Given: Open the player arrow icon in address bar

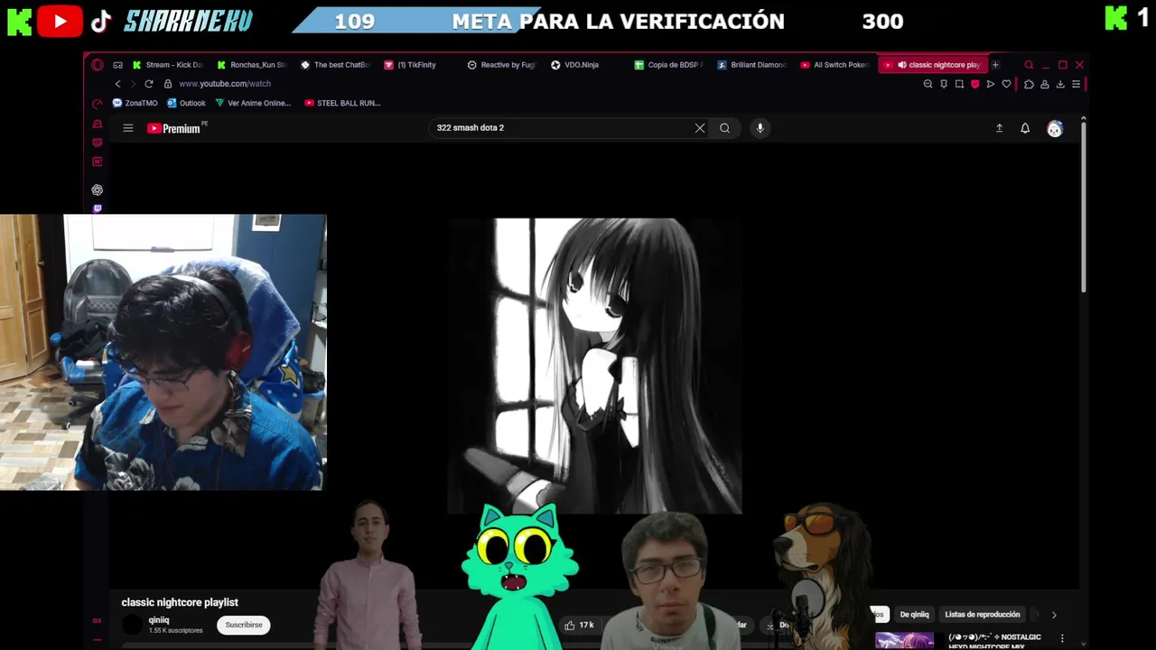Looking at the screenshot, I should coord(991,84).
